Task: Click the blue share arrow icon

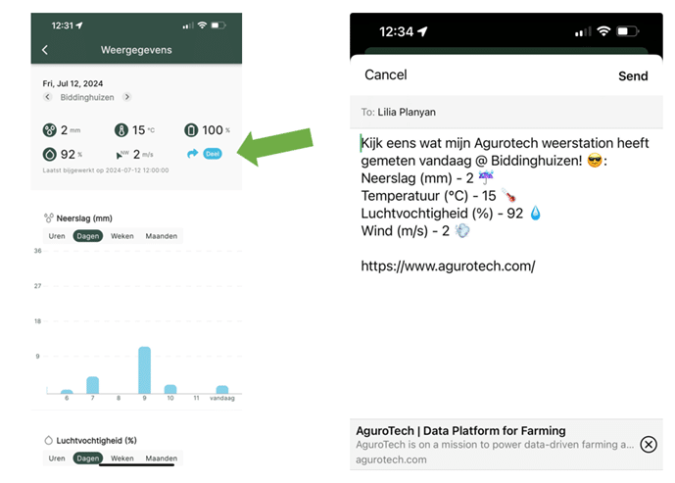Action: click(192, 154)
